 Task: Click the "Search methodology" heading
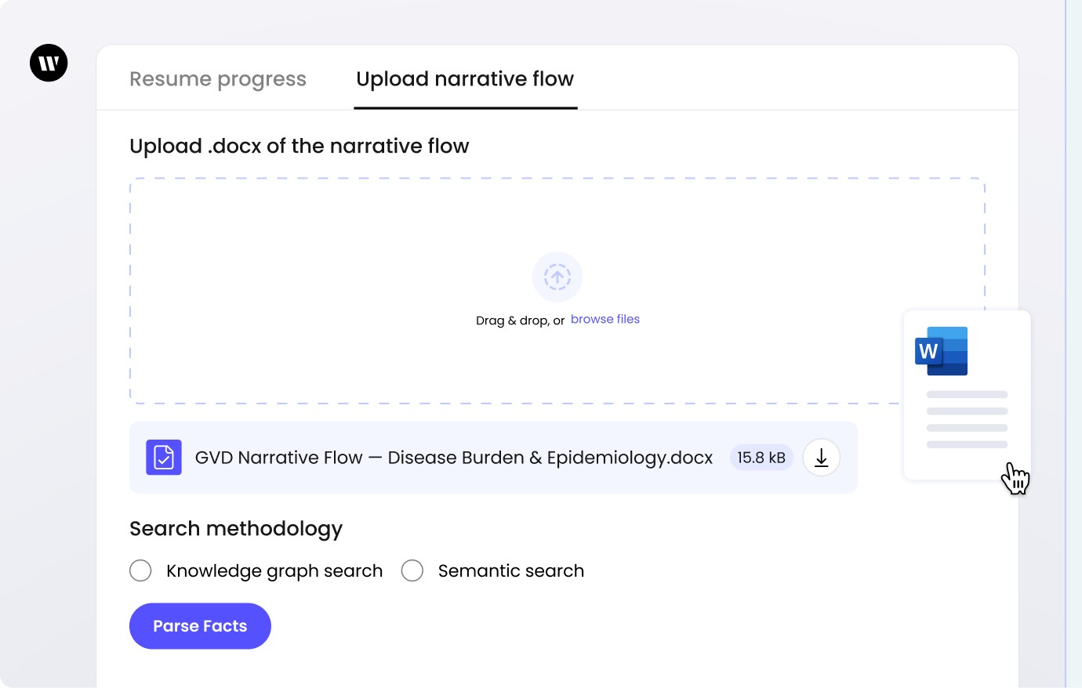pos(236,529)
